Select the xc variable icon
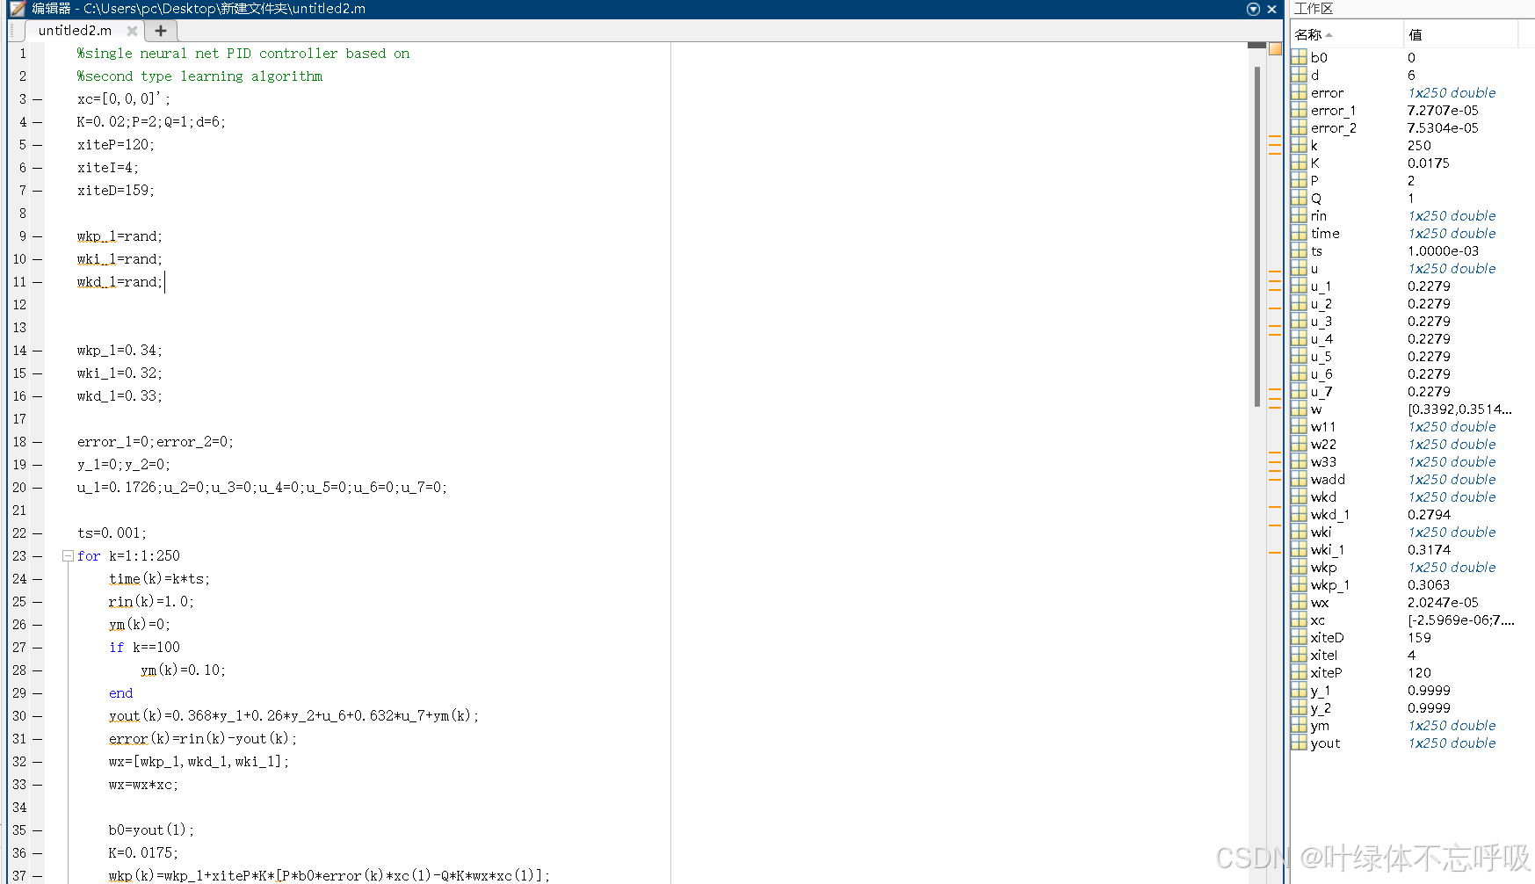Image resolution: width=1535 pixels, height=884 pixels. 1299,620
